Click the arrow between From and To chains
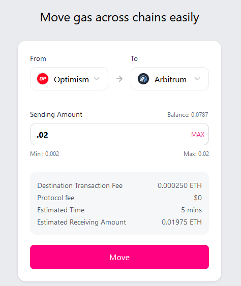241x286 pixels. [x=119, y=79]
